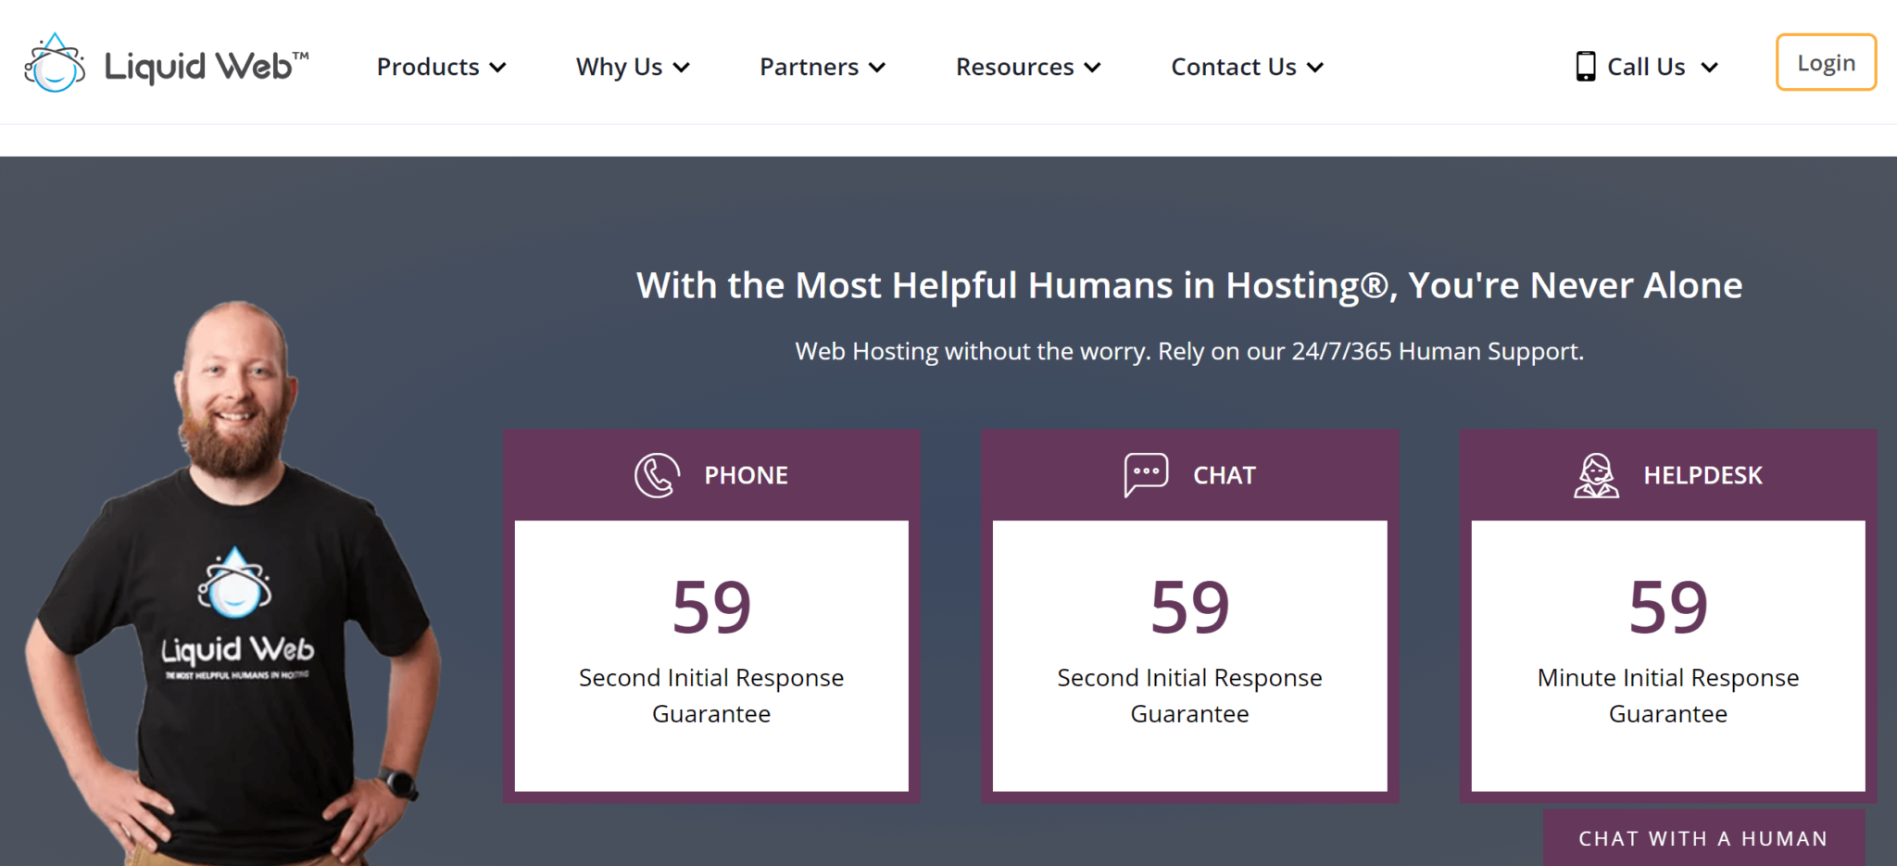Start Chat With A Human
This screenshot has width=1897, height=866.
(1703, 838)
